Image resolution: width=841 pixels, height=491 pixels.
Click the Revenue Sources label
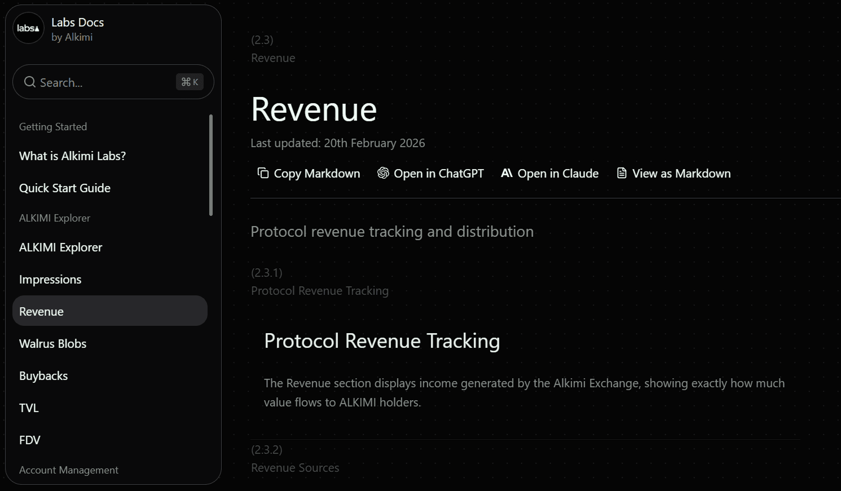(295, 468)
